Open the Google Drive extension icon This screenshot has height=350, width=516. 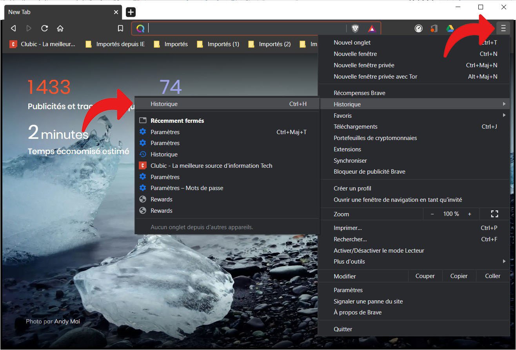point(449,28)
